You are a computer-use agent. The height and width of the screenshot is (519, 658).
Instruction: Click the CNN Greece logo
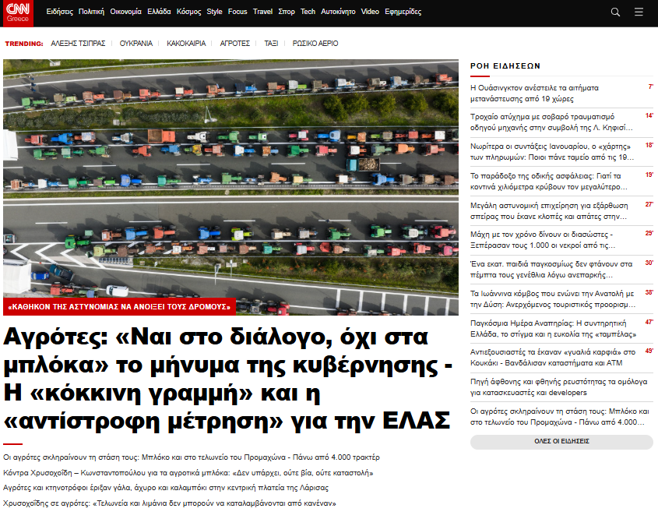point(21,12)
